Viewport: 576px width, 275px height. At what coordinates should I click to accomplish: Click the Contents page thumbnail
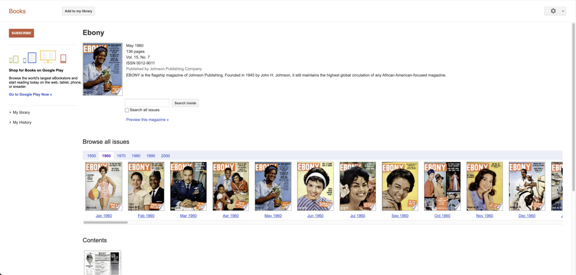[x=102, y=262]
